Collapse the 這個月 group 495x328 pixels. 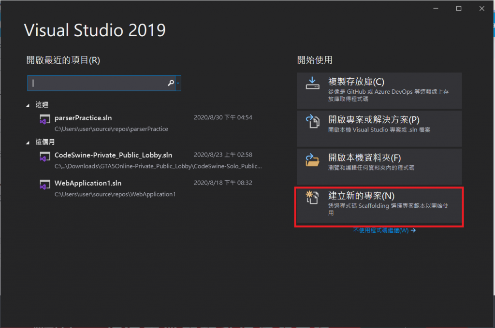pyautogui.click(x=28, y=143)
